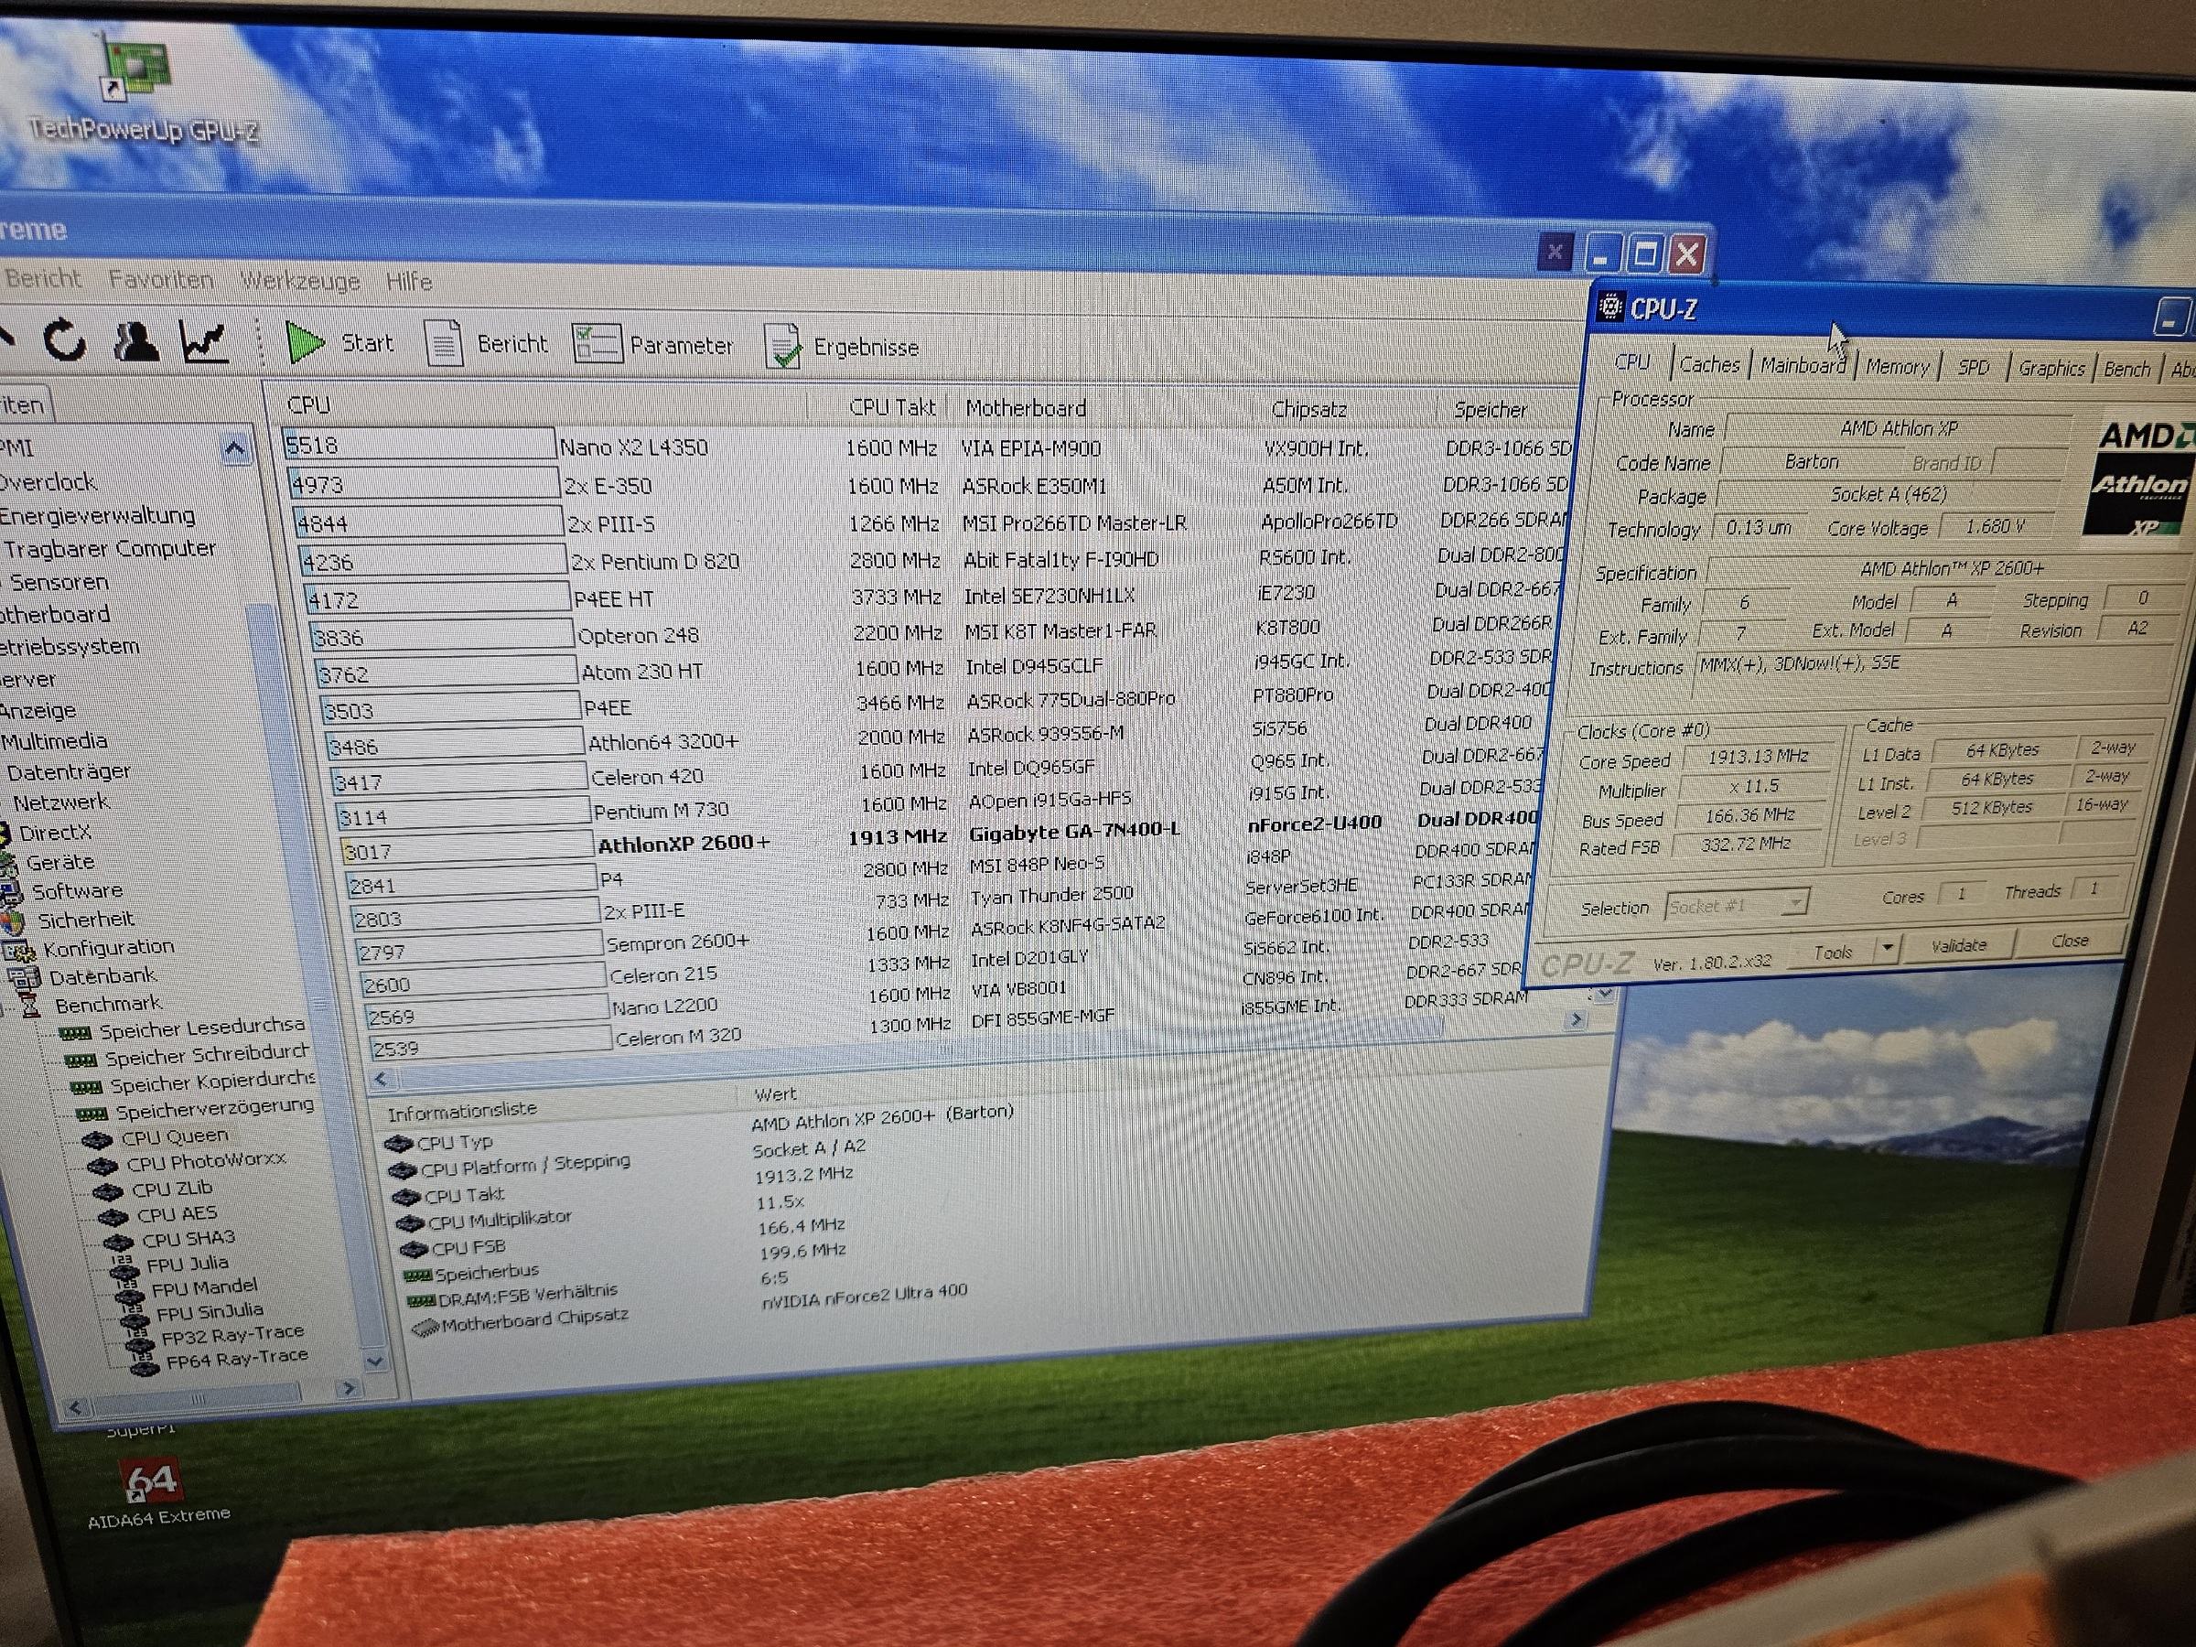The image size is (2196, 1647).
Task: Open the graph chart toolbar icon
Action: 205,341
